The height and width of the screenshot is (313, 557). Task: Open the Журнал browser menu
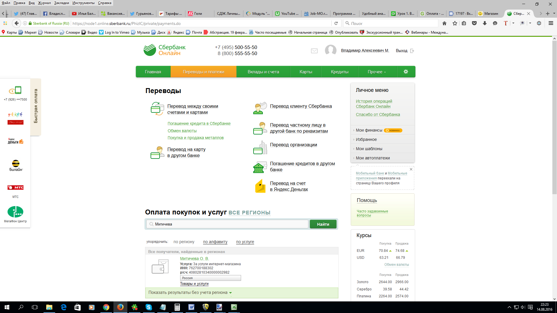44,3
